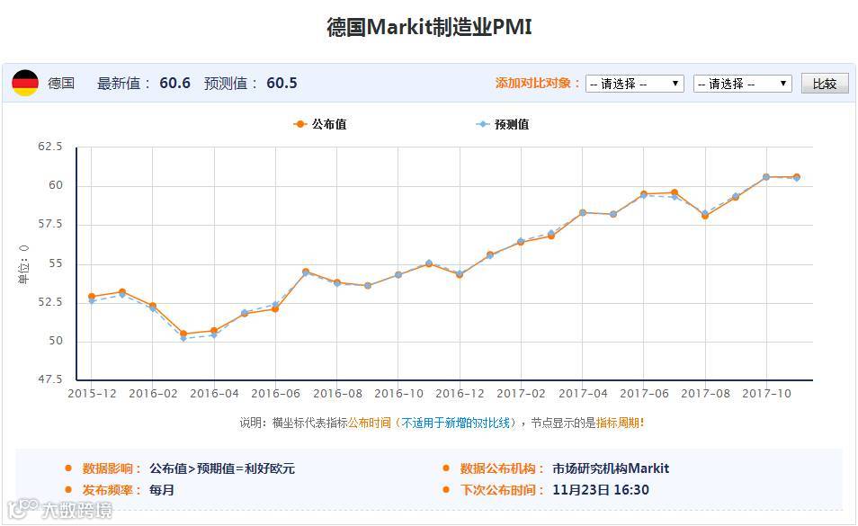Select the latest value 60.6
This screenshot has height=526, width=858.
point(175,83)
